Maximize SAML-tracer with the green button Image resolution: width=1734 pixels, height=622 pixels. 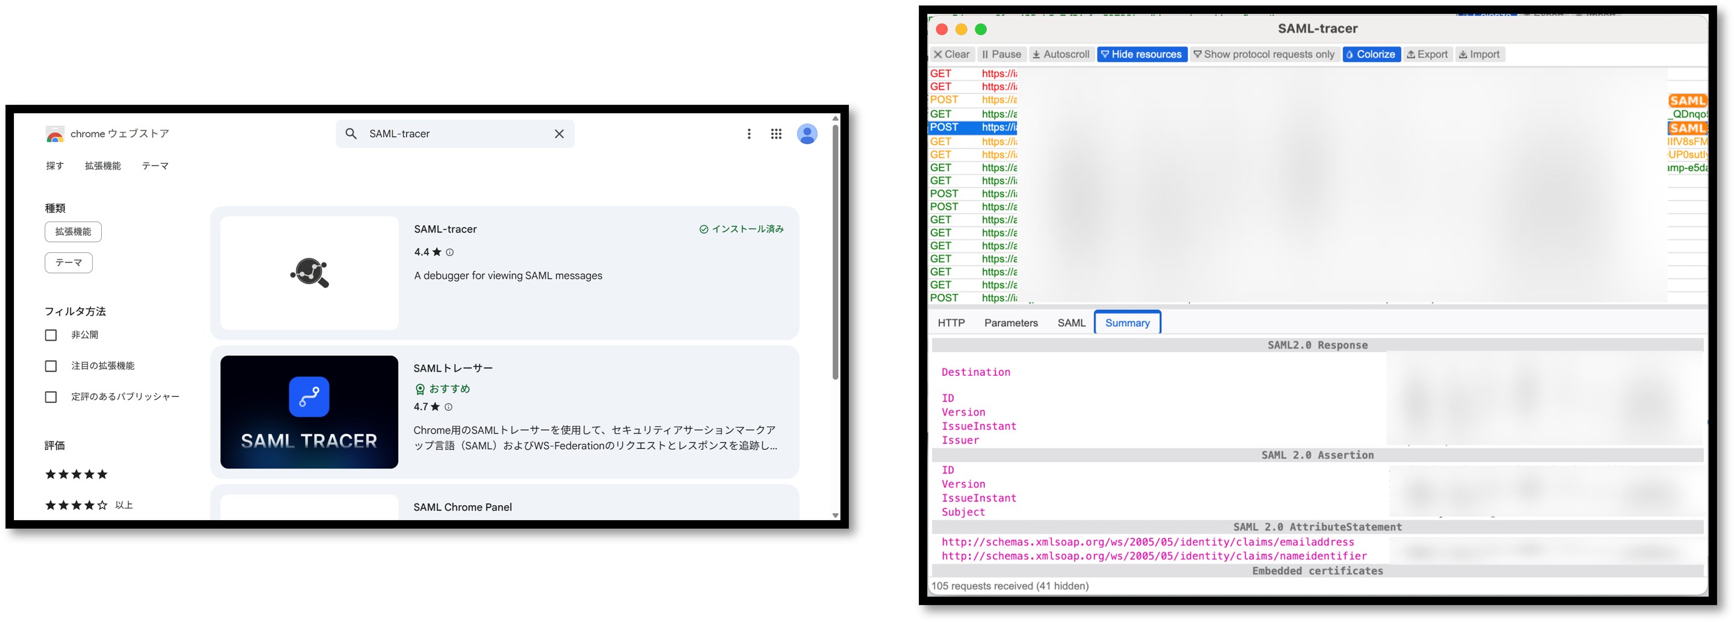tap(981, 29)
